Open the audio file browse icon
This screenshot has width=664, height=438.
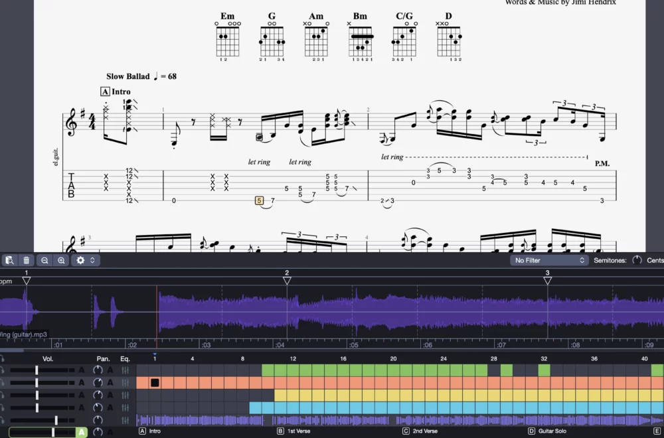pos(9,260)
